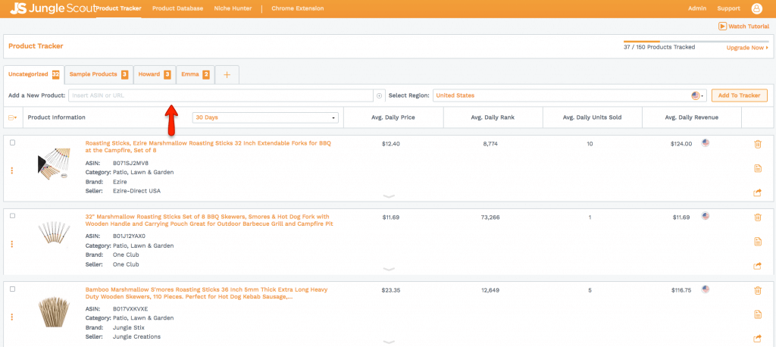Click the Insert ASIN or URL input field
This screenshot has height=347, width=776.
[x=221, y=95]
